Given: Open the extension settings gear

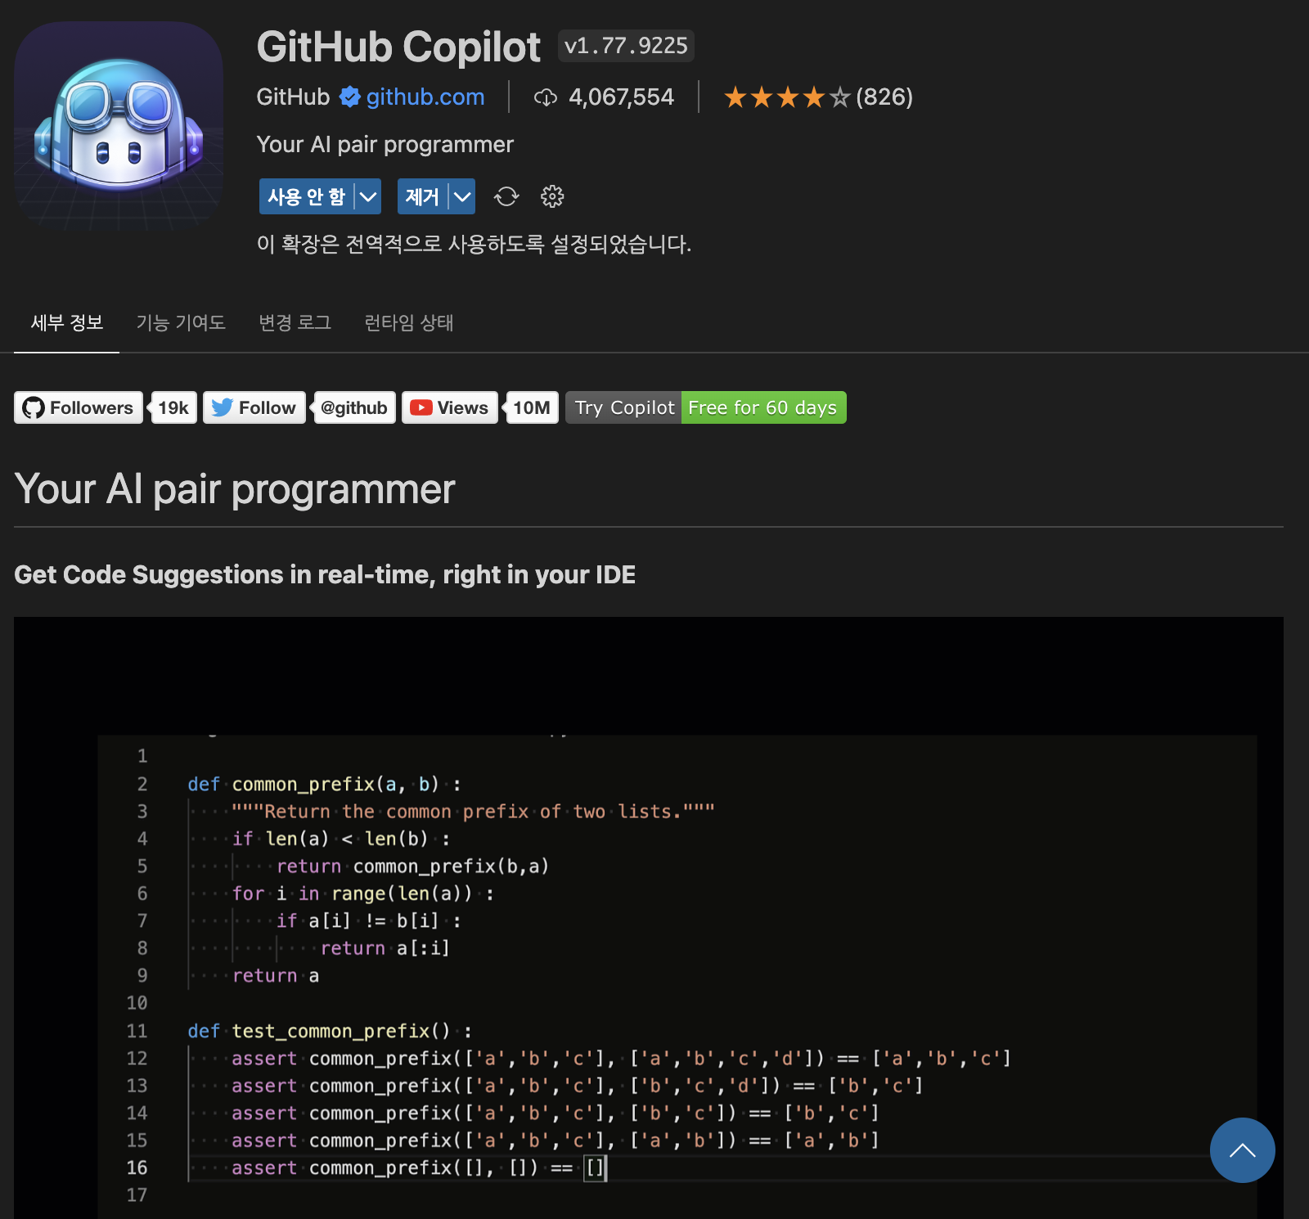Looking at the screenshot, I should coord(552,196).
